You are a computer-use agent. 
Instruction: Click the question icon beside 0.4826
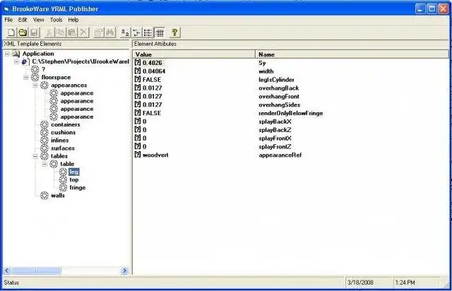(138, 63)
